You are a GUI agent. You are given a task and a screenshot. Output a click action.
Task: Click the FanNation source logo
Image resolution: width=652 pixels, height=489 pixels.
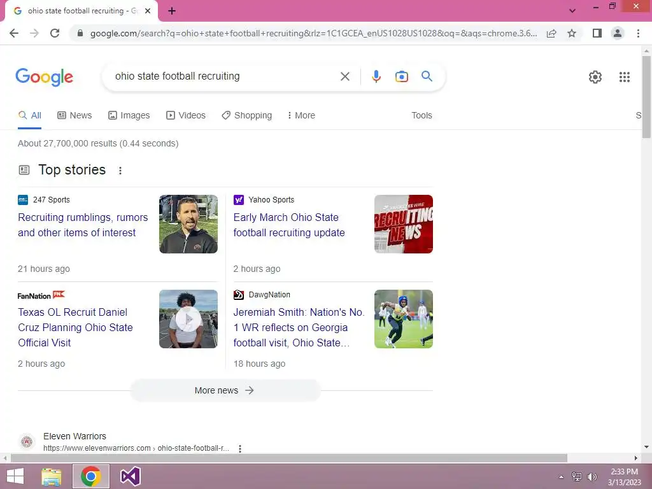[41, 295]
